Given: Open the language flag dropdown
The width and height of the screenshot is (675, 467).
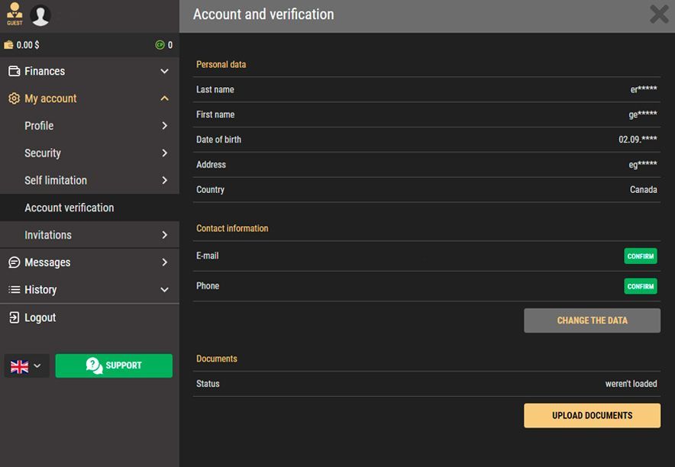Looking at the screenshot, I should 26,366.
